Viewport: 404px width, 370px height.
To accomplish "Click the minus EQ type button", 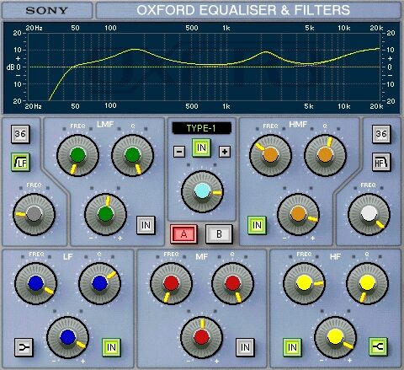I will click(179, 152).
